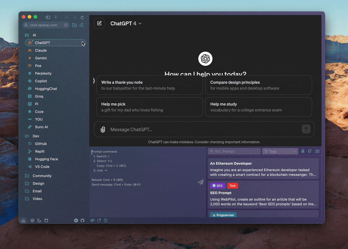This screenshot has height=249, width=348.
Task: Open the GitHub icon in bottom bar
Action: click(x=83, y=220)
